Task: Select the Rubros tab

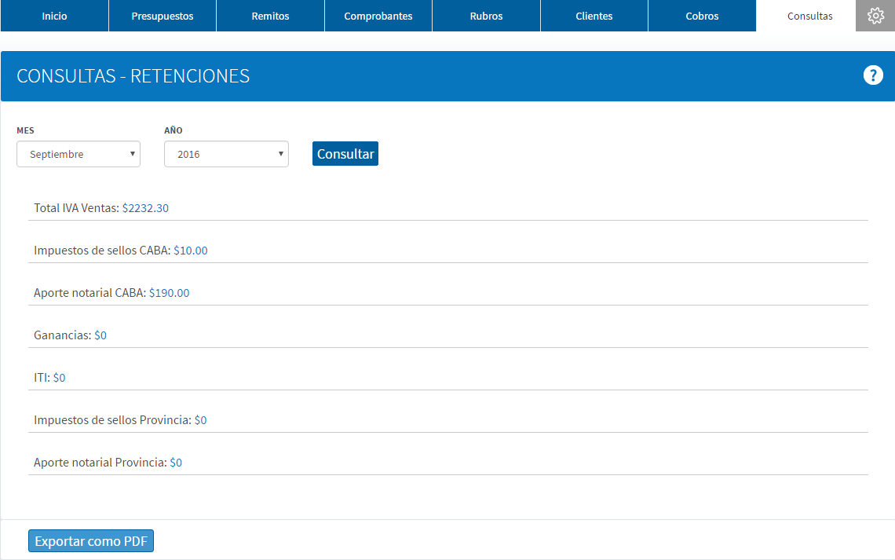Action: (x=486, y=16)
